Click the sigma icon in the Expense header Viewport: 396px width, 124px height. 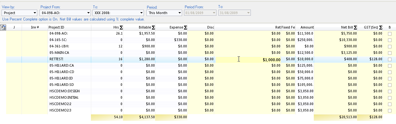[x=185, y=28]
